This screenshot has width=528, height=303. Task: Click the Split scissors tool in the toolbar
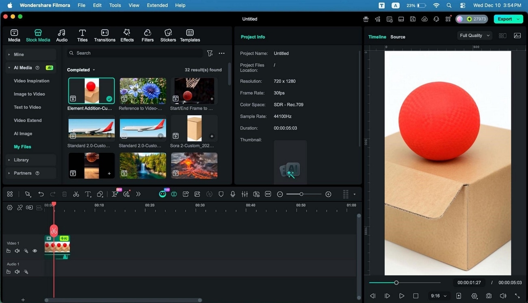tap(76, 194)
